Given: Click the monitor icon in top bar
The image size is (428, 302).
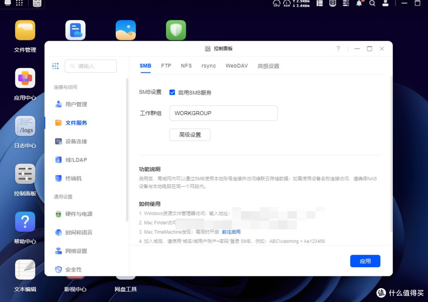Looking at the screenshot, I should click(332, 3).
